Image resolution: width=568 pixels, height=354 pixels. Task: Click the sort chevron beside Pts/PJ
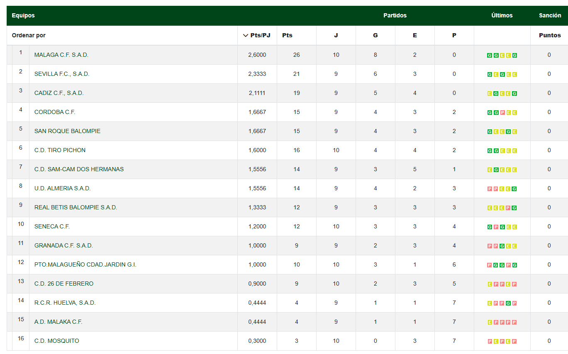point(246,35)
